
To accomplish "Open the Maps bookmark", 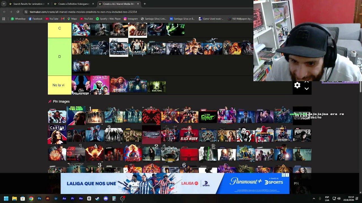I will tap(72, 19).
